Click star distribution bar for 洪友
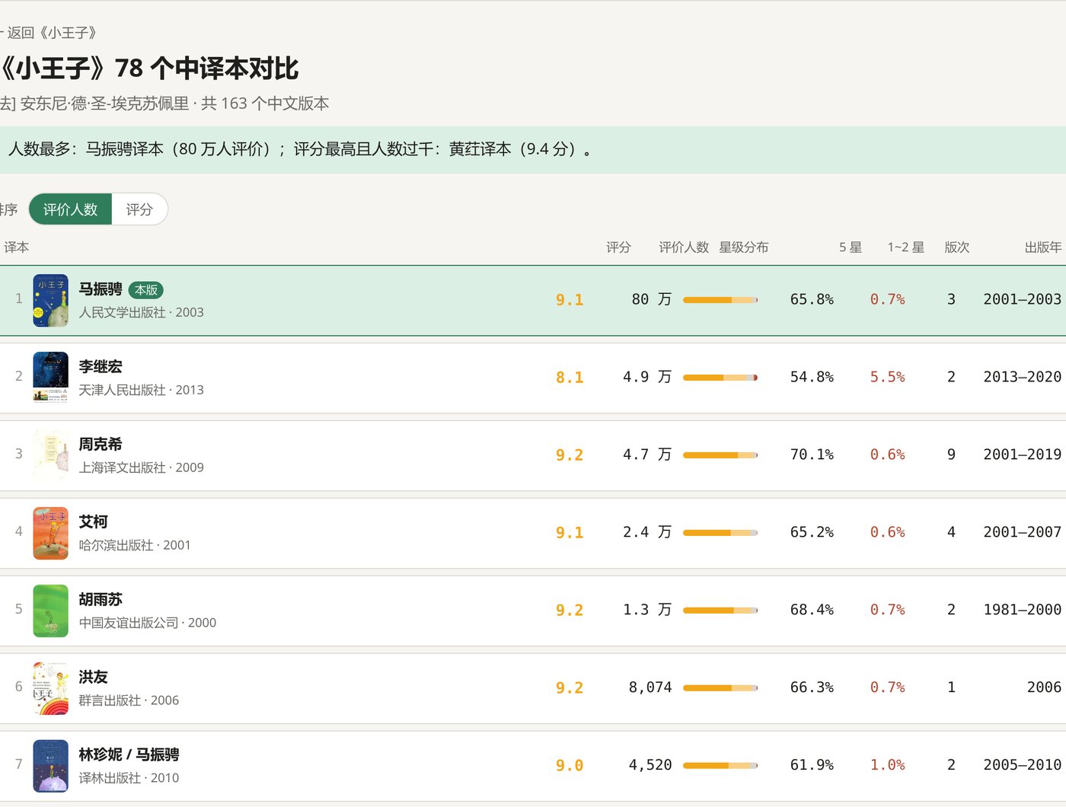 point(720,688)
